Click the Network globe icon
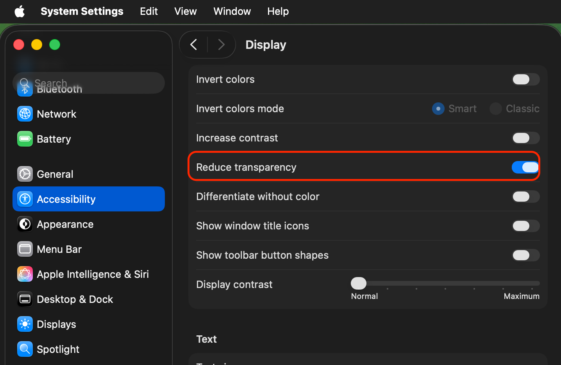The width and height of the screenshot is (561, 365). 25,114
